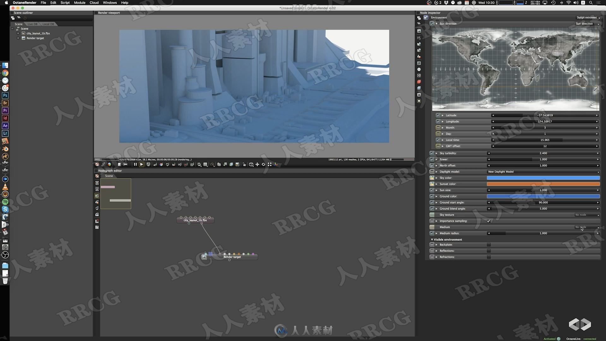Viewport: 606px width, 341px height.
Task: Select the render target node
Action: pos(232,257)
